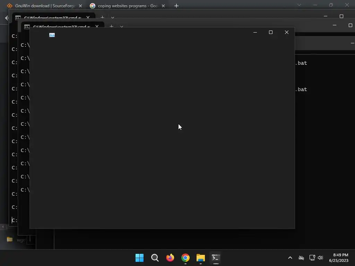The width and height of the screenshot is (355, 266).
Task: Close the front blank window
Action: point(287,32)
